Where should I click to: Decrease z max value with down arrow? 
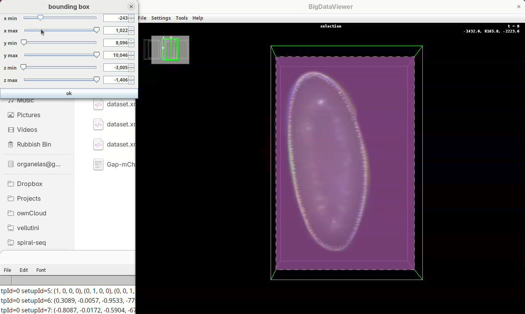[132, 82]
